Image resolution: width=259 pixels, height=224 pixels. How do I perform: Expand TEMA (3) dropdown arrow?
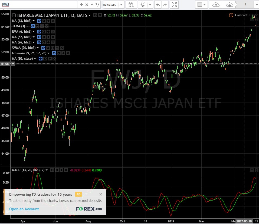click(27, 26)
